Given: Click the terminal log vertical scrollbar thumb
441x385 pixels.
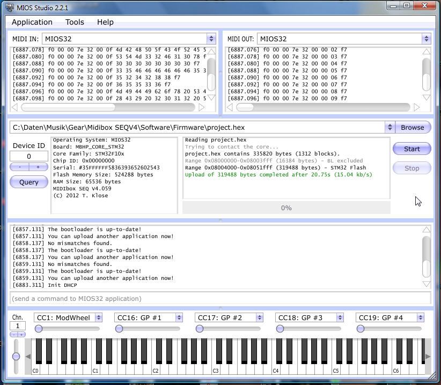Looking at the screenshot, I should coord(427,269).
